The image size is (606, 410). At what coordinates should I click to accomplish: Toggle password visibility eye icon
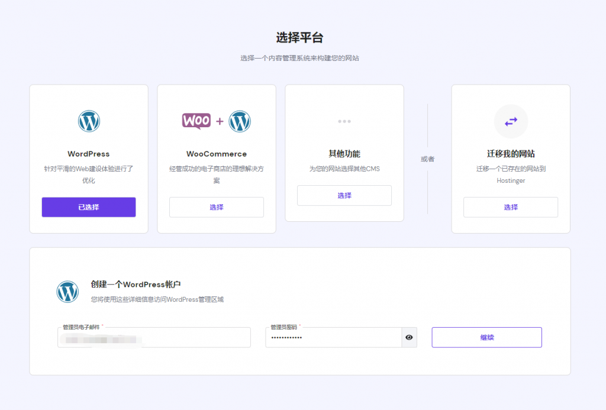tap(410, 337)
